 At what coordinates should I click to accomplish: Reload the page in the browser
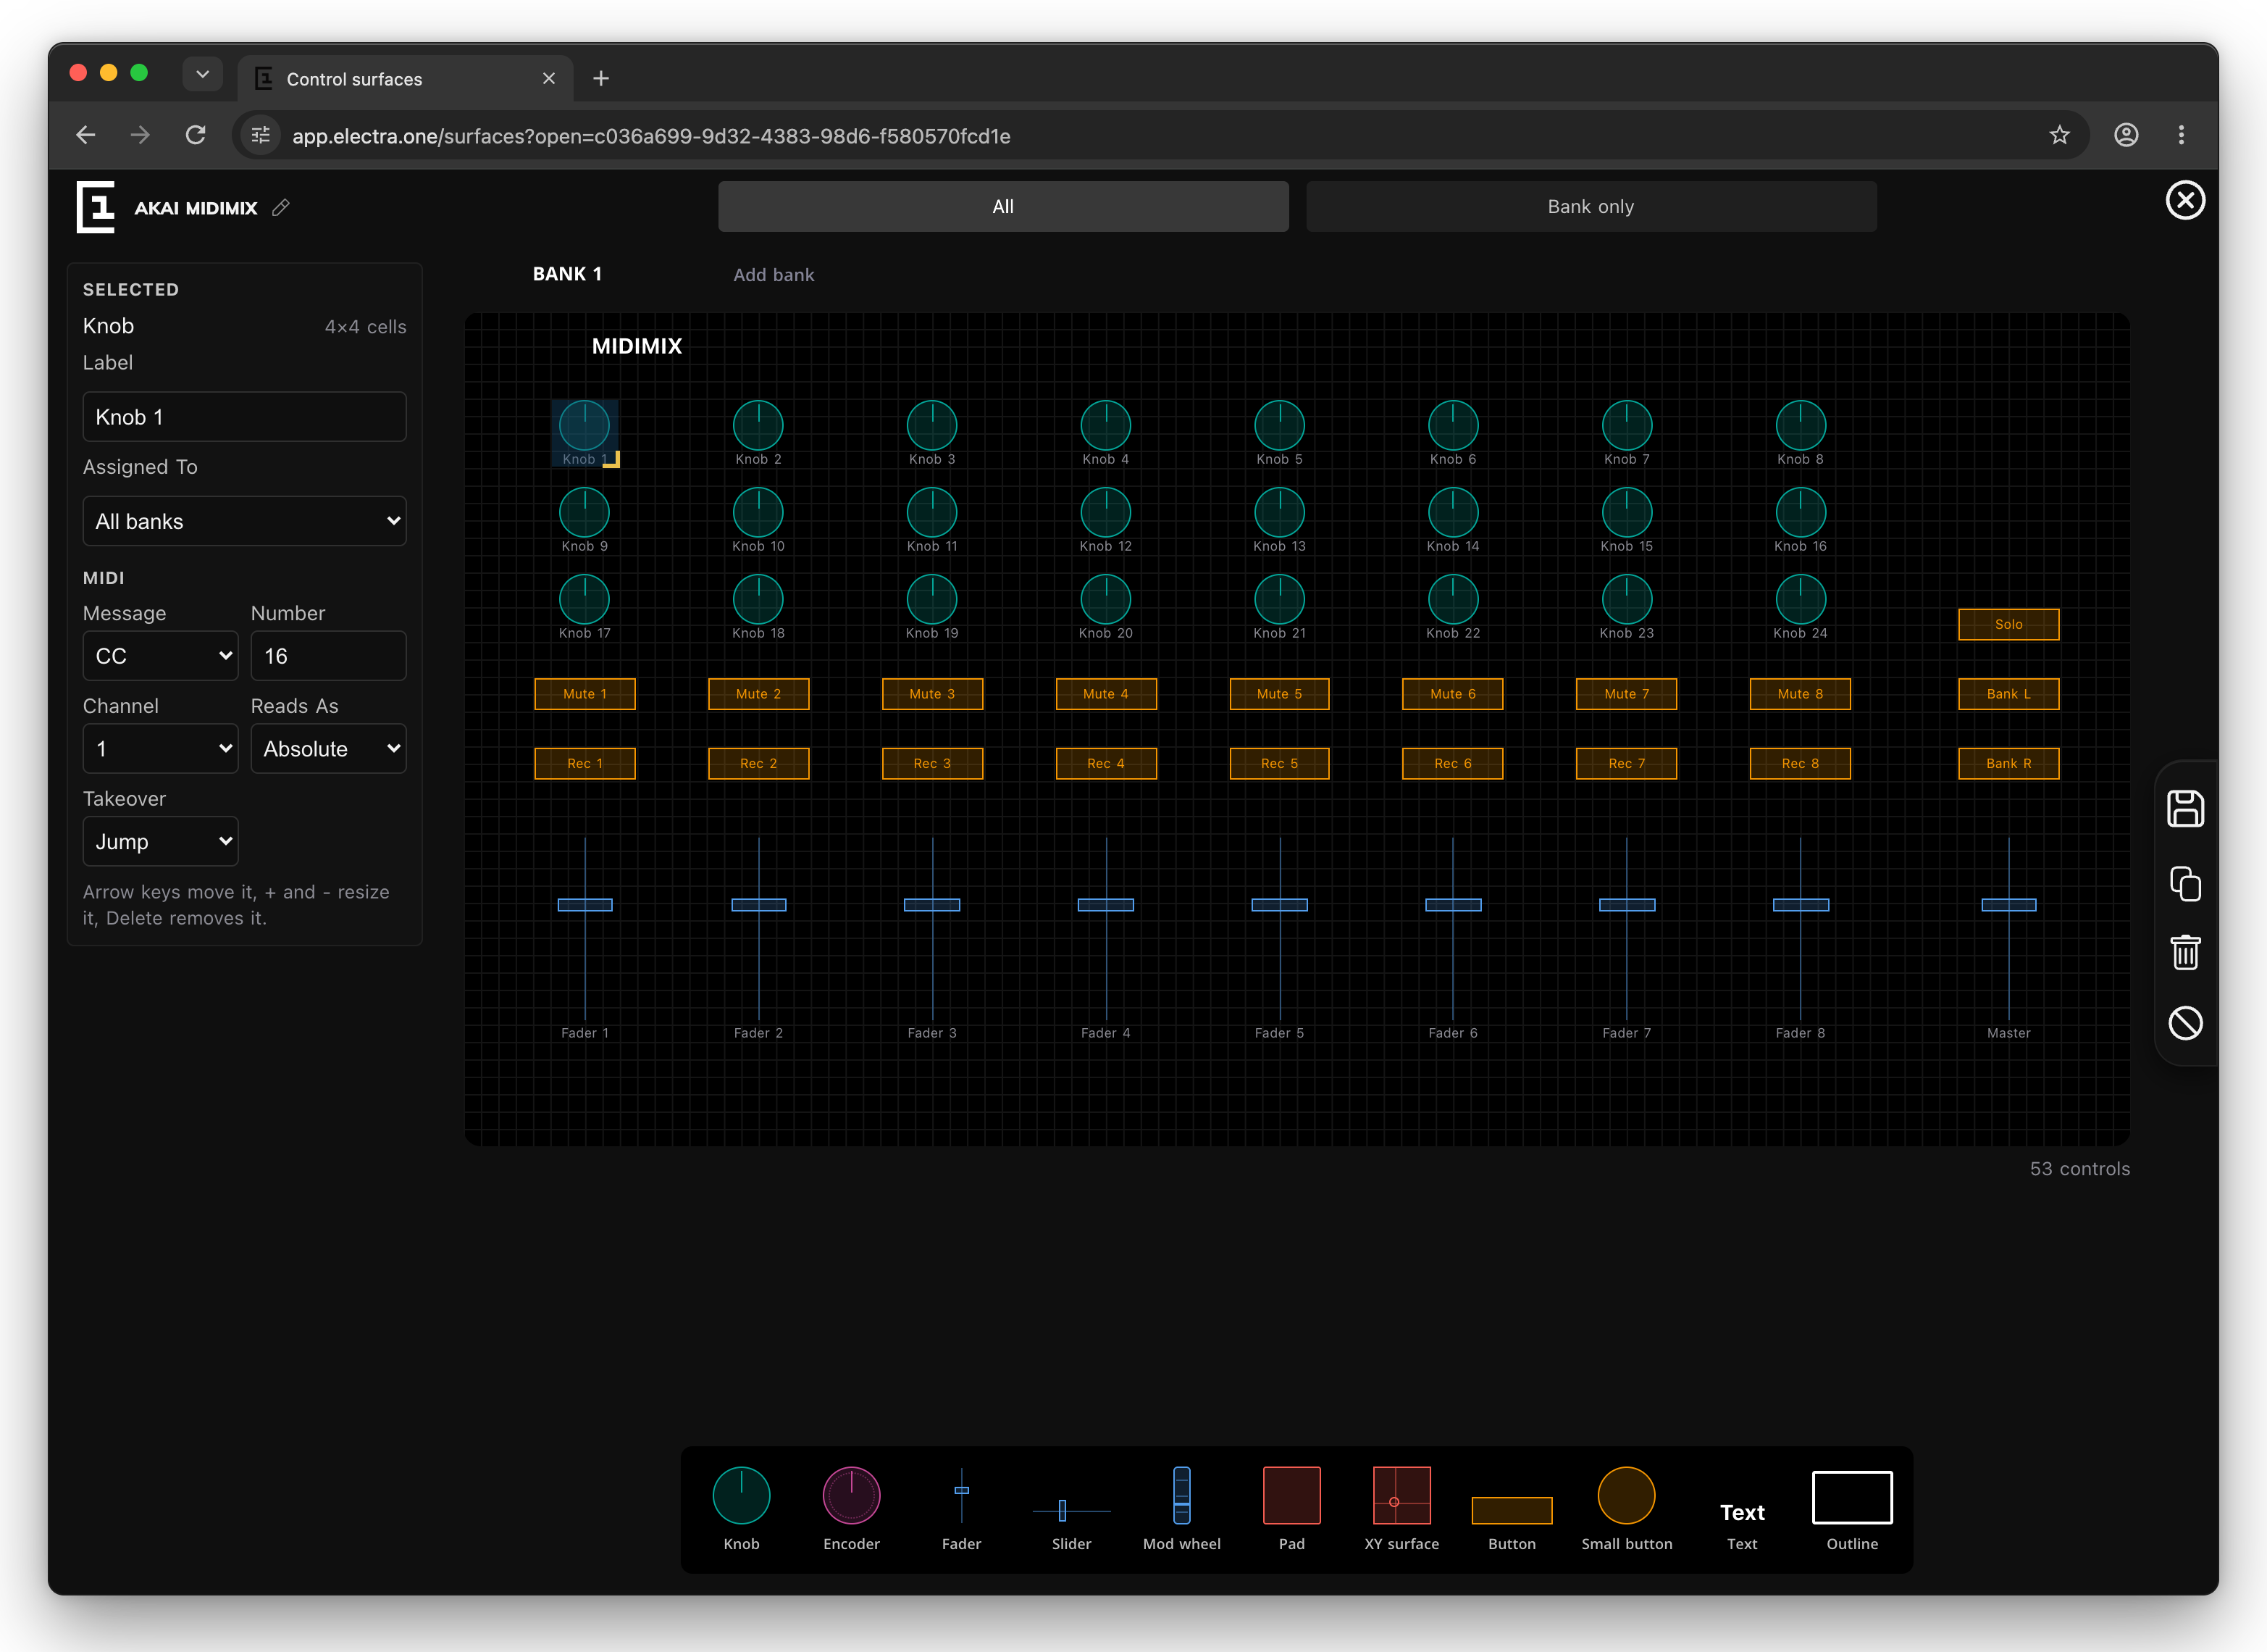(x=196, y=135)
